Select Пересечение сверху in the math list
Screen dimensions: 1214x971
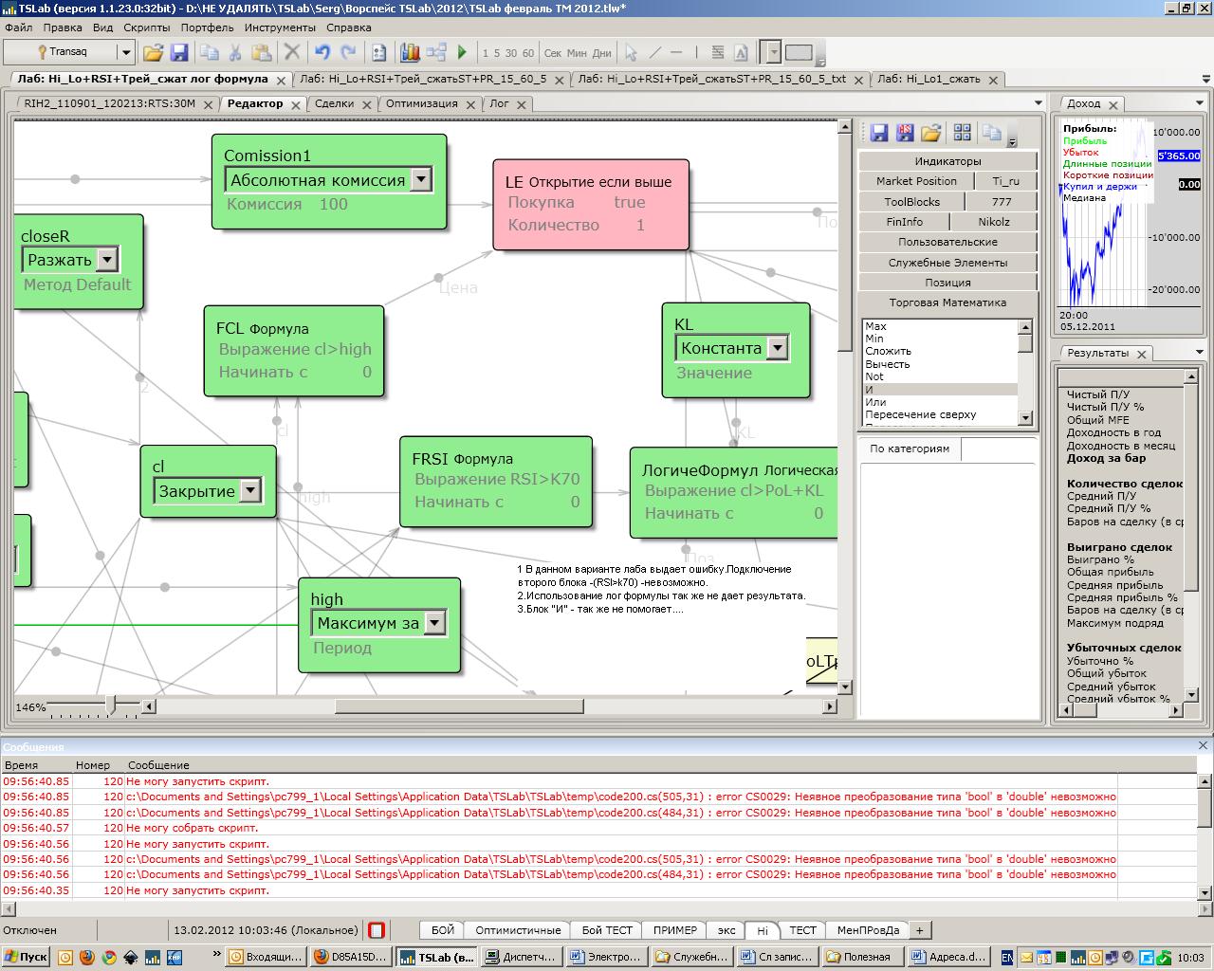point(920,414)
